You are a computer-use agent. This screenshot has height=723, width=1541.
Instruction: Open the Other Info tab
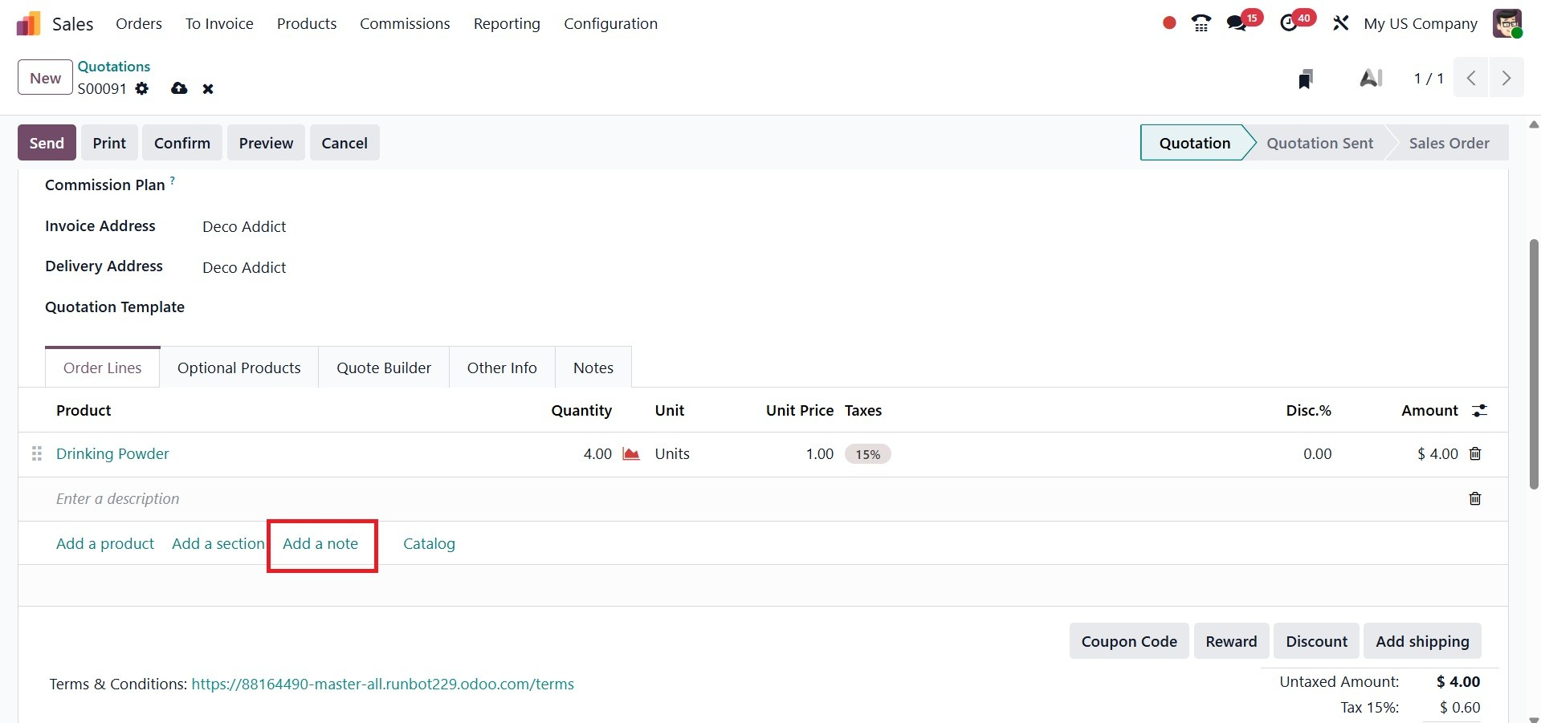(502, 368)
